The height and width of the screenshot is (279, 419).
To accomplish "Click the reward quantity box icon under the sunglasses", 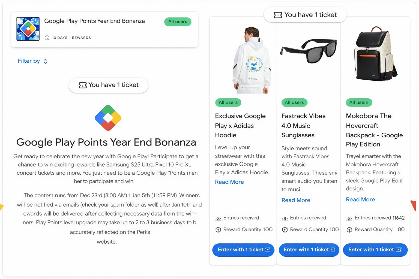I will 285,230.
